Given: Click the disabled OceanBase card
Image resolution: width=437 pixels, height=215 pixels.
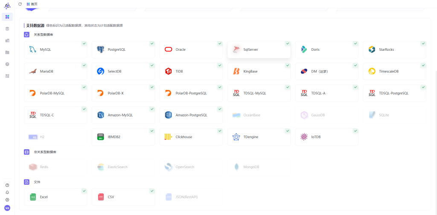Looking at the screenshot, I should pyautogui.click(x=259, y=115).
